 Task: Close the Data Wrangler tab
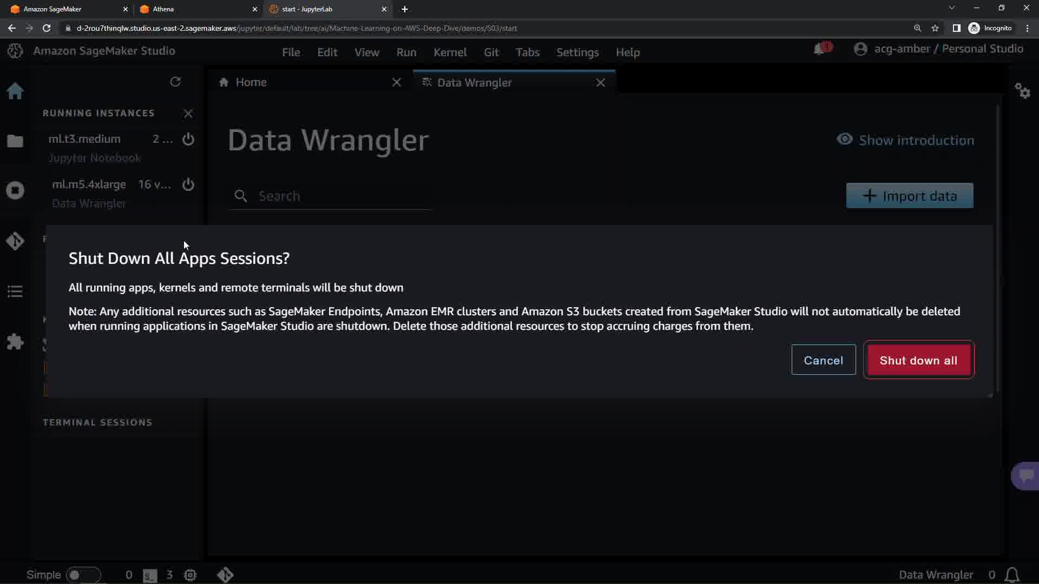(601, 83)
